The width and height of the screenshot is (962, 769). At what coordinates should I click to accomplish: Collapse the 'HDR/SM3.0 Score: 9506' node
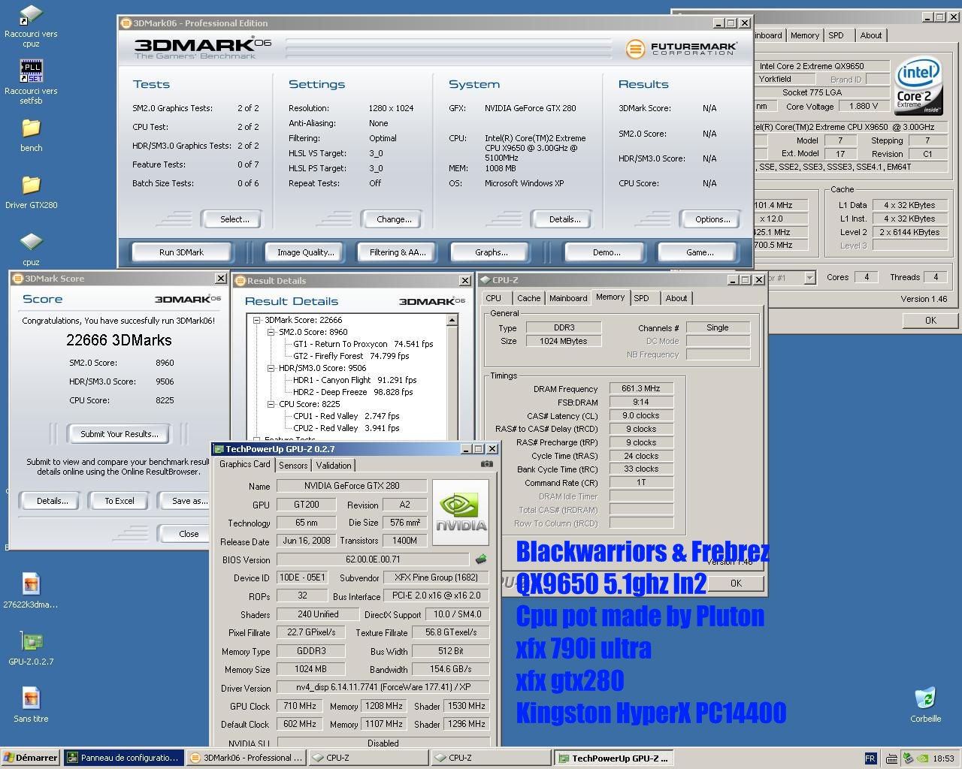(271, 368)
